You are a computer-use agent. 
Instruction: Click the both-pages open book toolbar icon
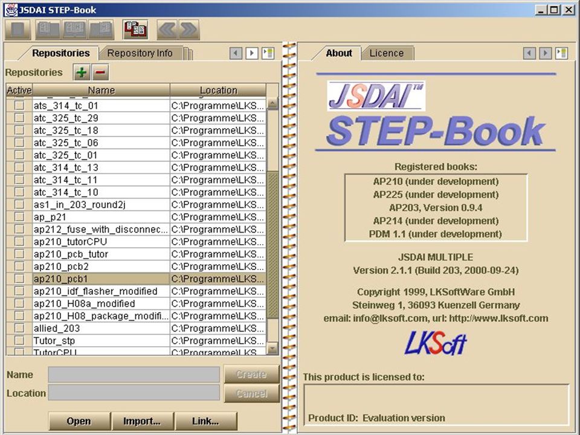coord(74,30)
